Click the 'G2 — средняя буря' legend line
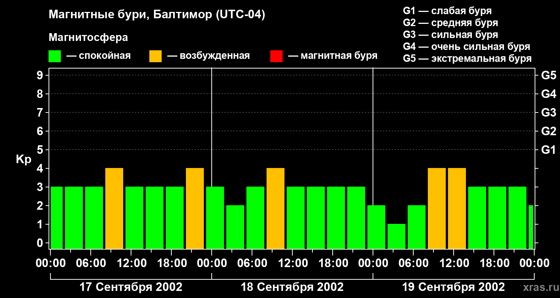This screenshot has height=298, width=560. [450, 23]
